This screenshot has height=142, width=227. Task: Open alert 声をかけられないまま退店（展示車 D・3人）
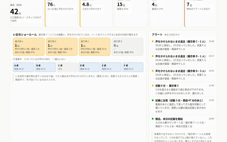(180, 71)
